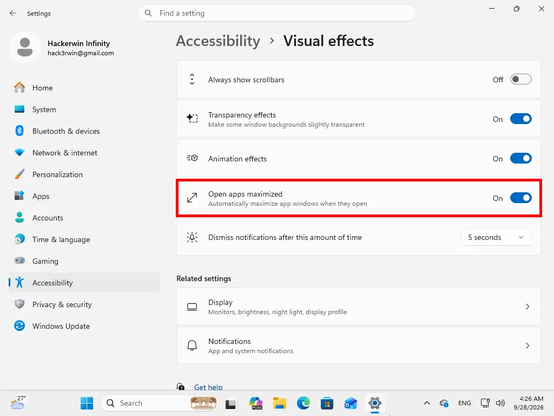Click the sparkle icon beside Transparency effects
The height and width of the screenshot is (416, 554).
tap(192, 119)
